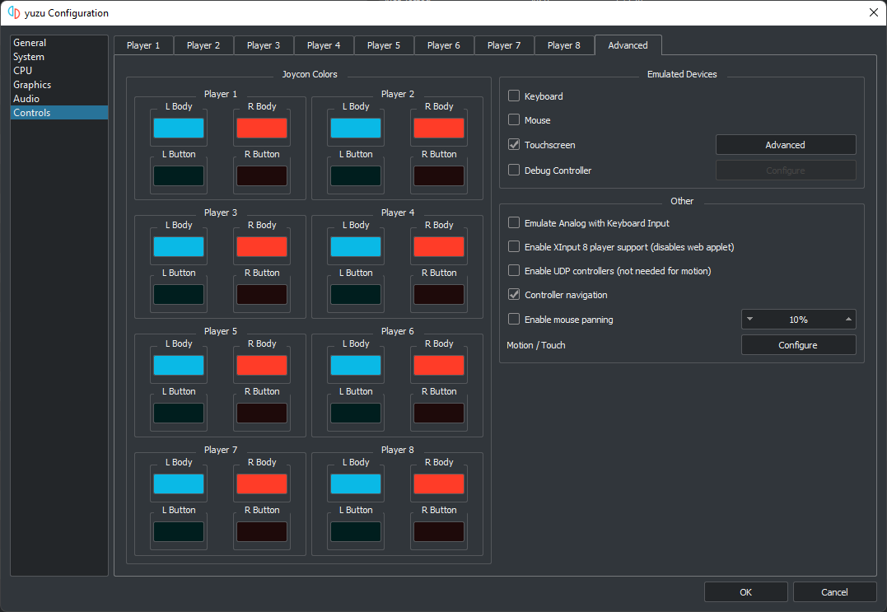887x612 pixels.
Task: Switch to the Player 1 tab
Action: click(x=143, y=45)
